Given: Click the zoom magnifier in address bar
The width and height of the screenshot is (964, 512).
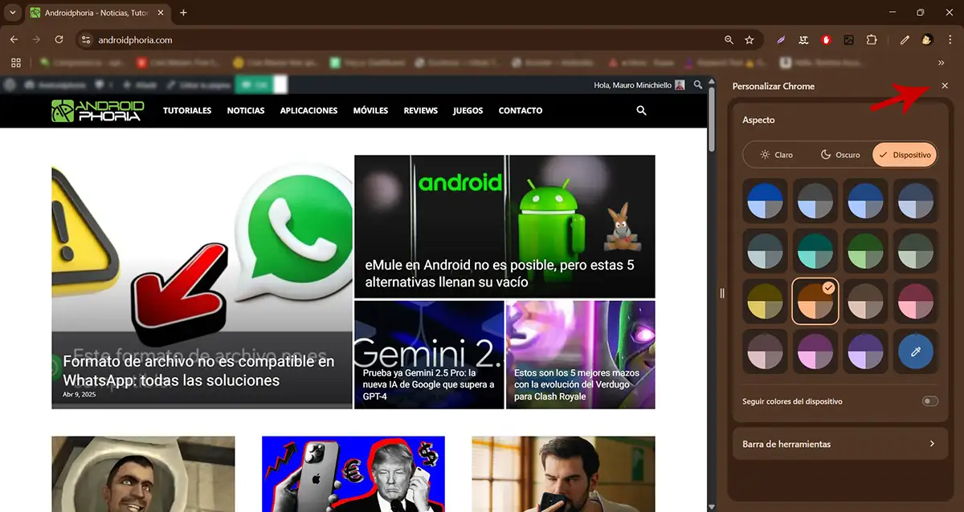Looking at the screenshot, I should tap(729, 39).
